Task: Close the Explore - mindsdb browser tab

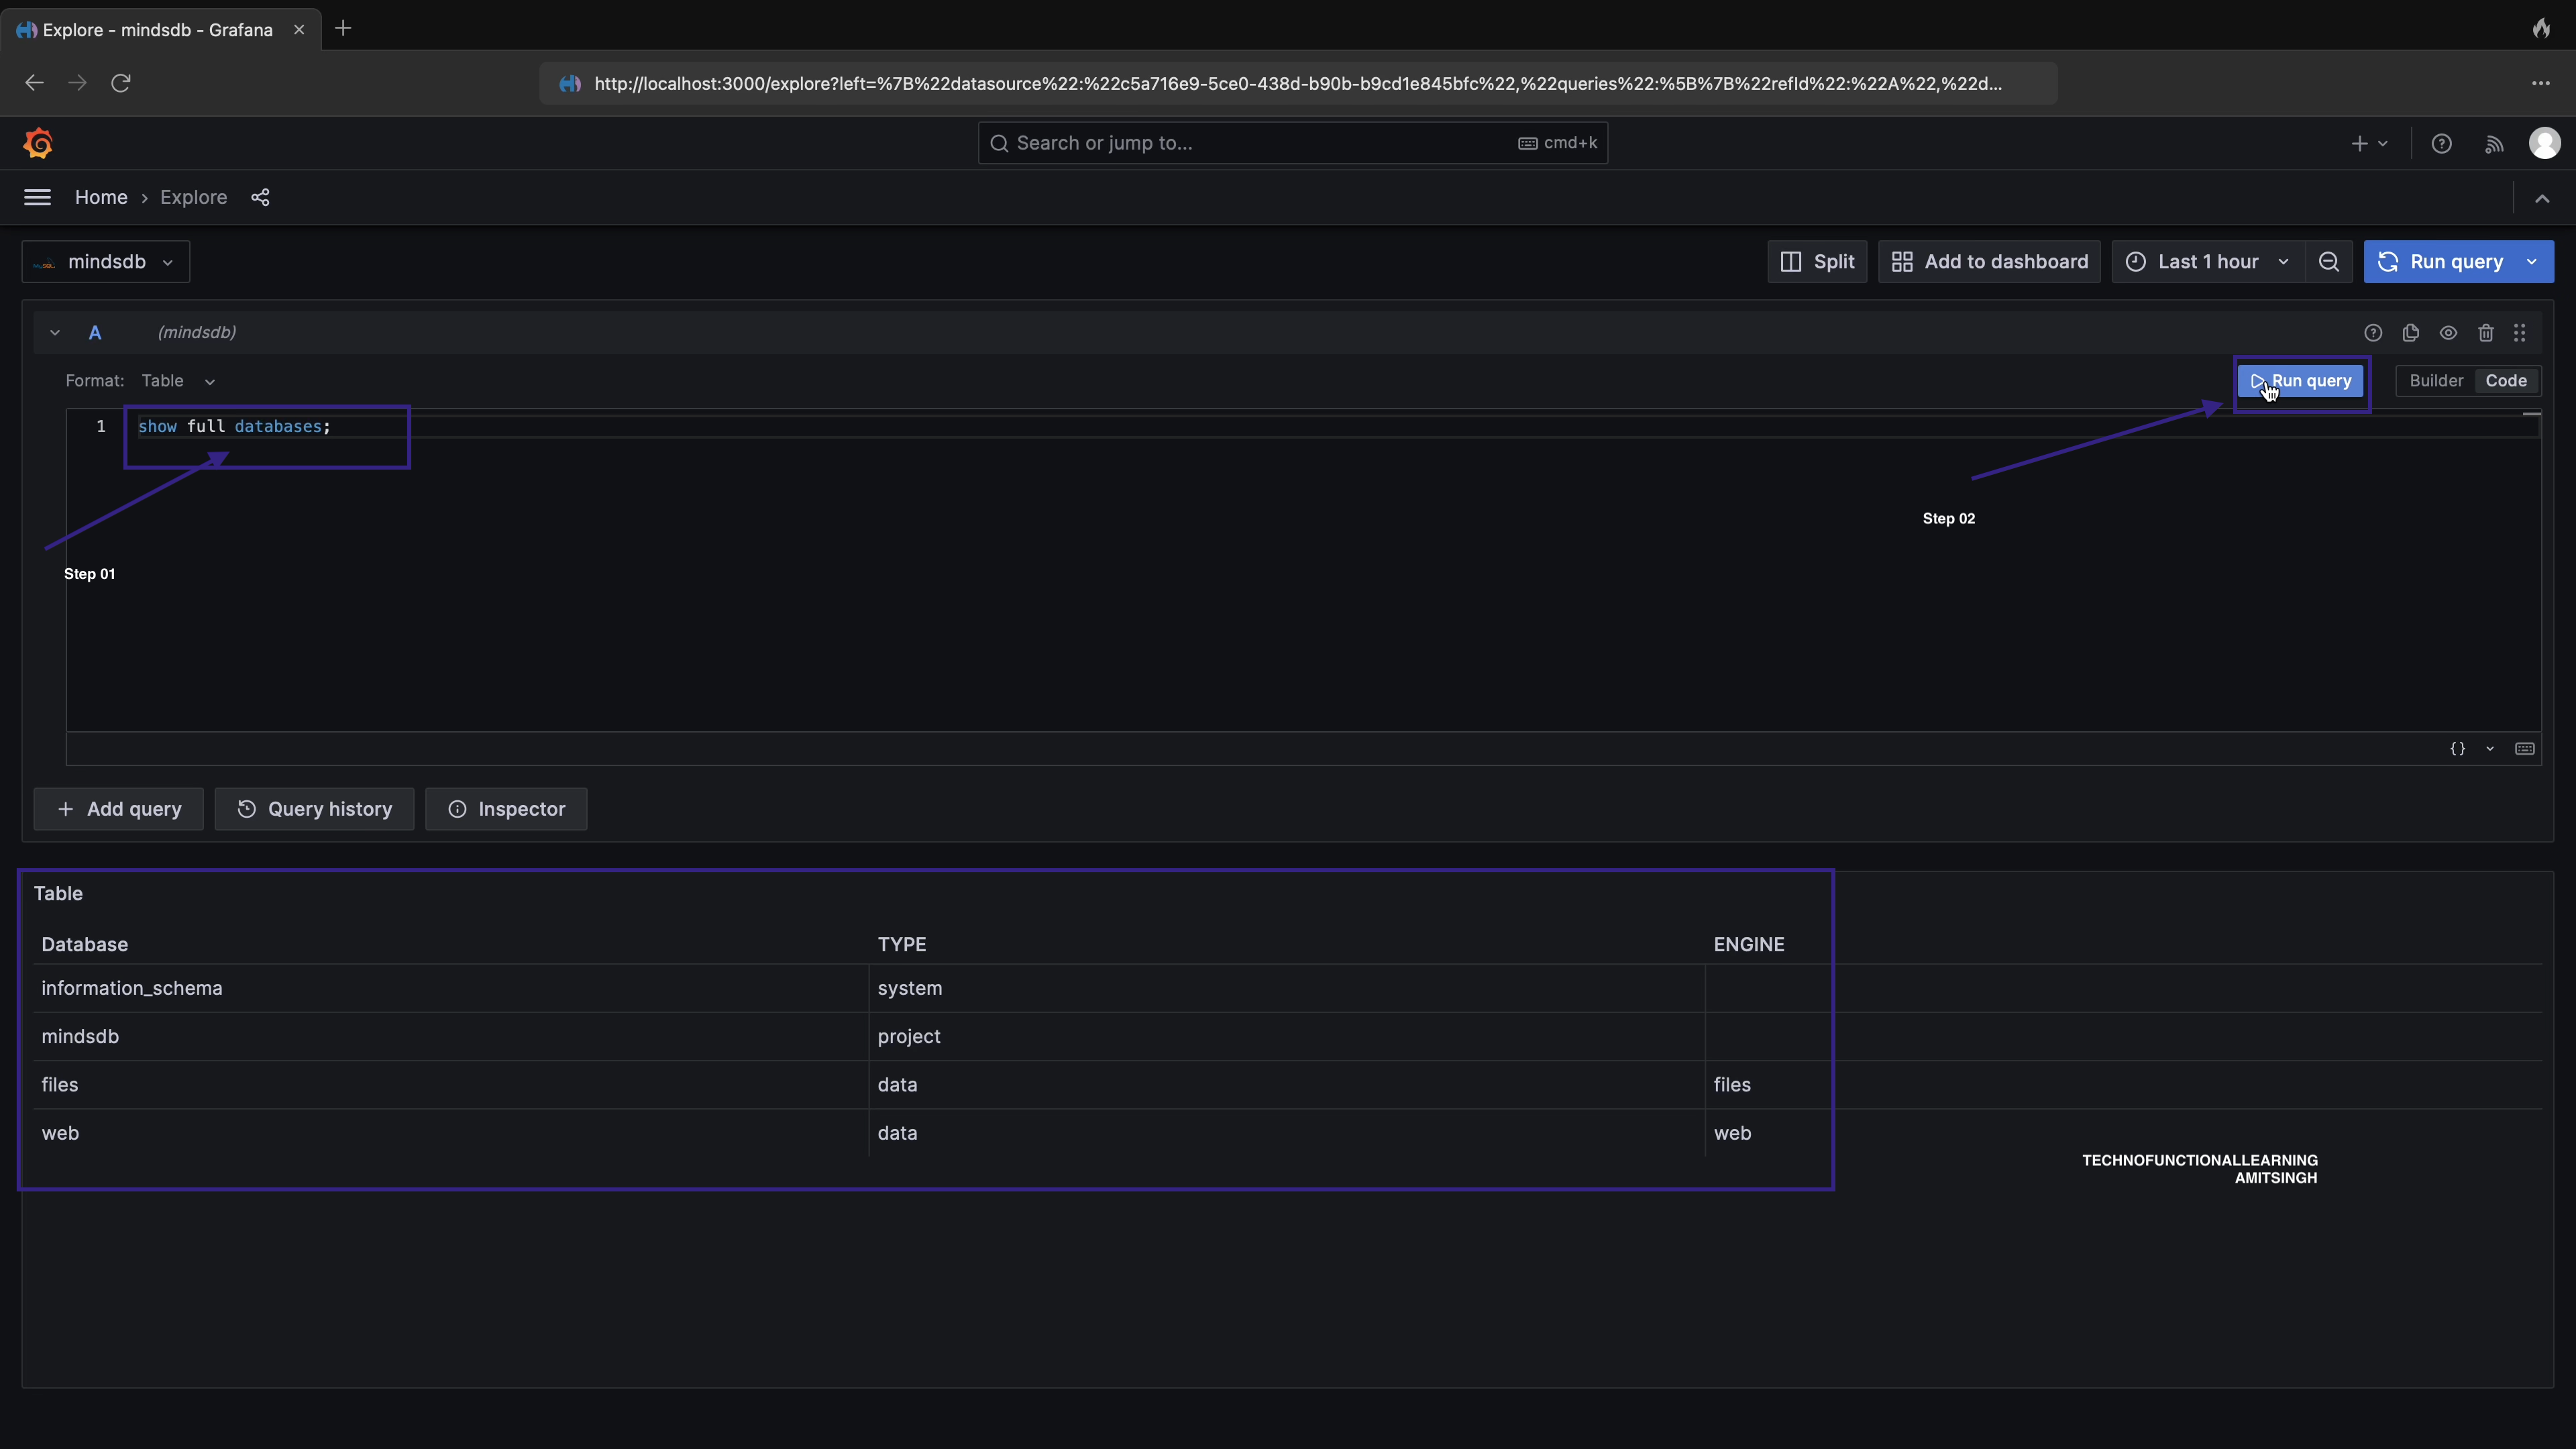Action: (299, 30)
